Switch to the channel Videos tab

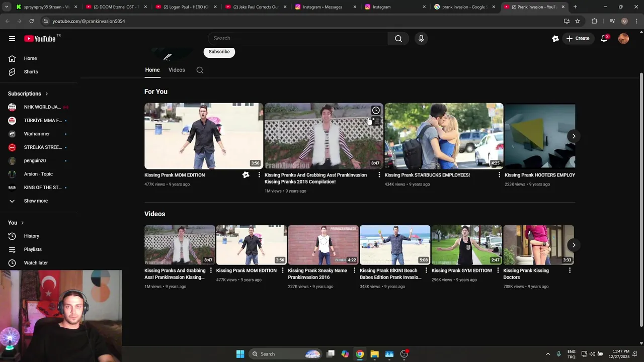point(177,70)
